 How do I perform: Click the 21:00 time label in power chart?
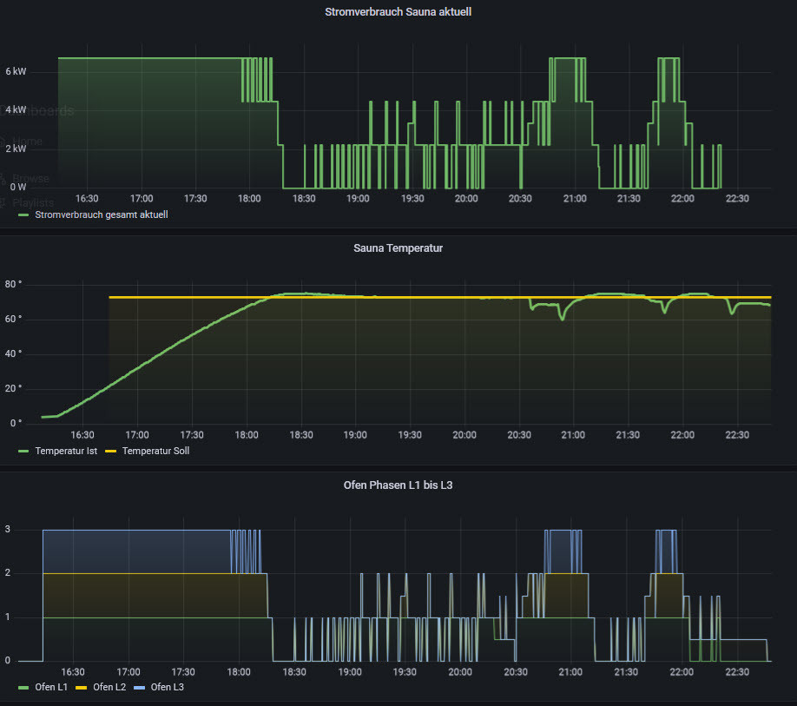pyautogui.click(x=575, y=198)
